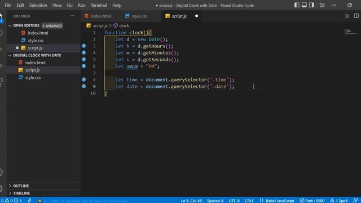Run the code with the play icon
361x203 pixels.
click(x=347, y=16)
